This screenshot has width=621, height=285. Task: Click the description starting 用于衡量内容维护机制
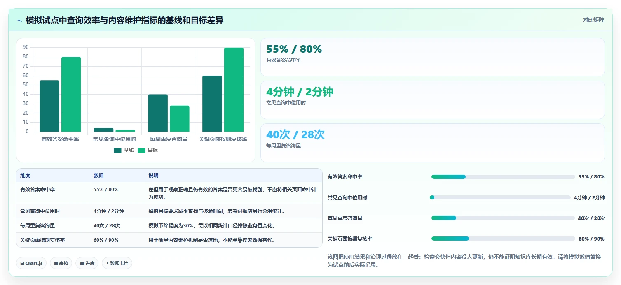(x=211, y=240)
